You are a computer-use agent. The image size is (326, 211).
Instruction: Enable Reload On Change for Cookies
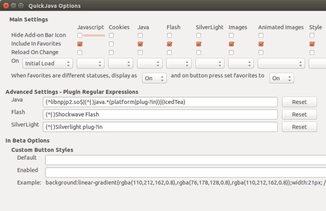point(111,53)
